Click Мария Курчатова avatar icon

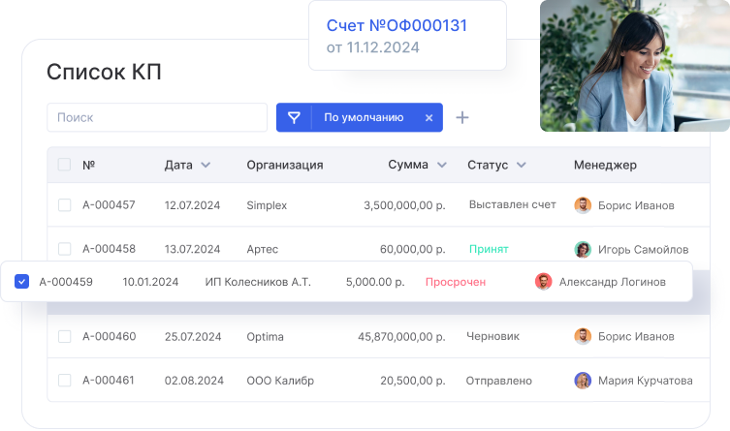[583, 380]
